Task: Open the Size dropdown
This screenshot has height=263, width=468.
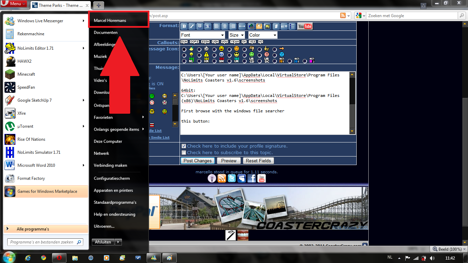Action: [x=236, y=35]
